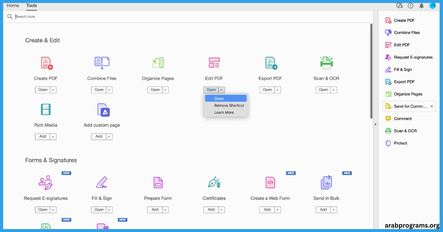
Task: Click the Certificates pen nib icon
Action: click(214, 182)
